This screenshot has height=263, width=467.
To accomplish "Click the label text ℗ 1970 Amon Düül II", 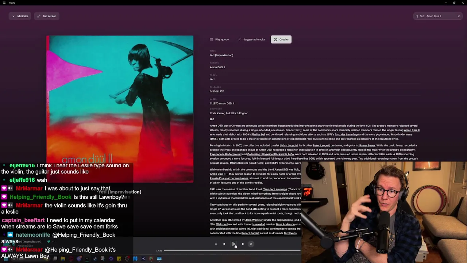I will [x=222, y=103].
